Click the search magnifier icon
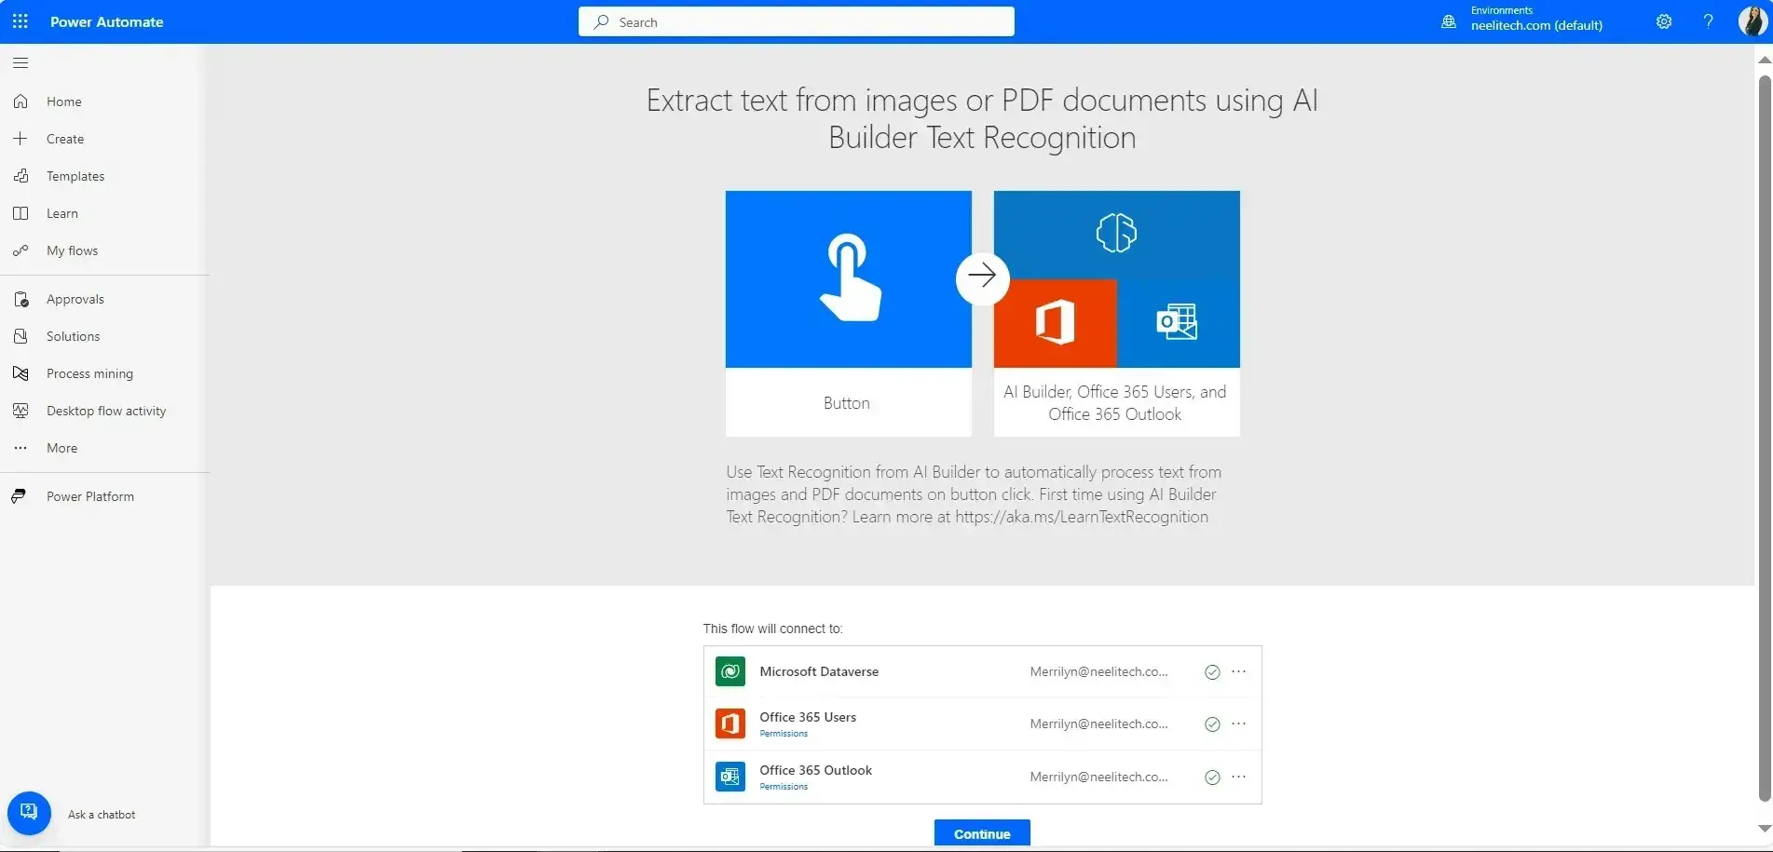 (602, 21)
